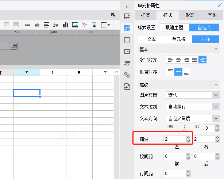Switch to the 其他 tab
The image size is (224, 179).
(x=212, y=15)
